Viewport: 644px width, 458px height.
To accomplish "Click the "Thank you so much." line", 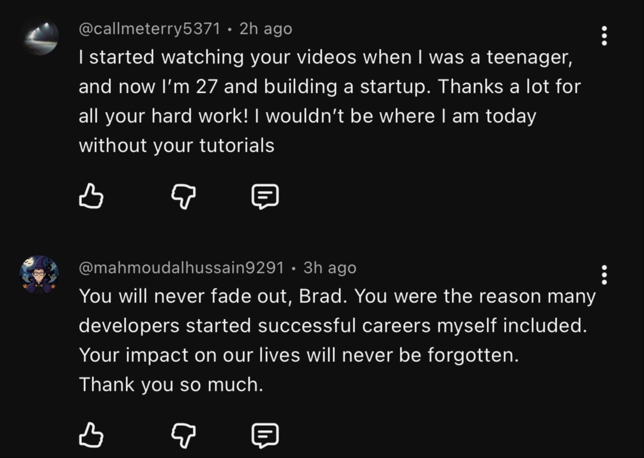I will [171, 385].
